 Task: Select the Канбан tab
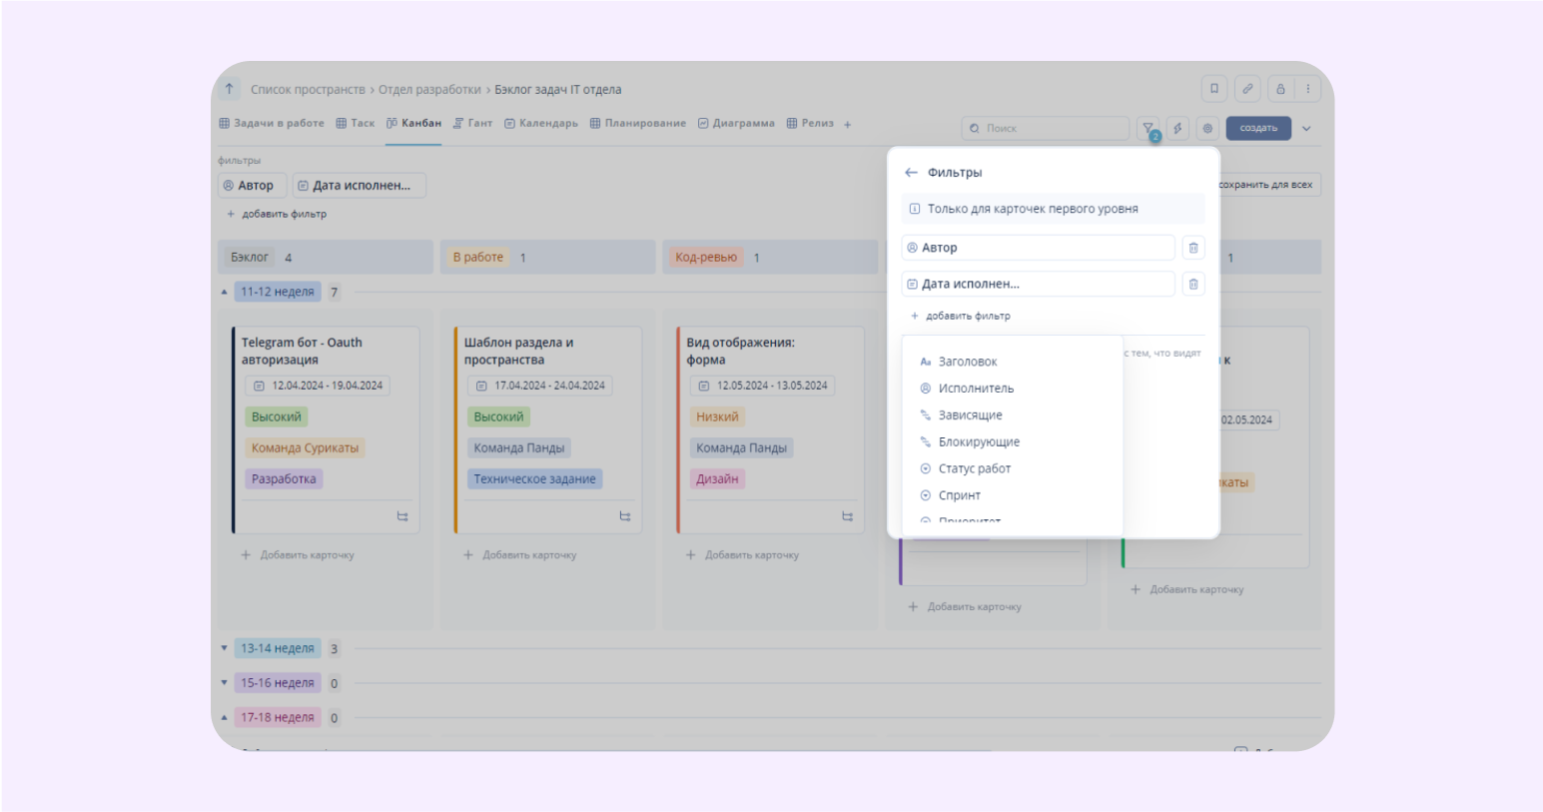coord(413,124)
